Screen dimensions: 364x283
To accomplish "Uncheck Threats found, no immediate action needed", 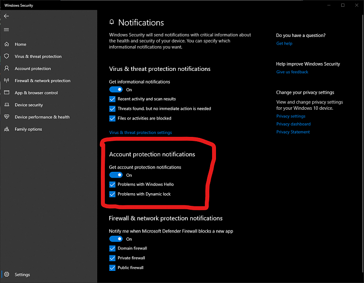I will point(113,109).
